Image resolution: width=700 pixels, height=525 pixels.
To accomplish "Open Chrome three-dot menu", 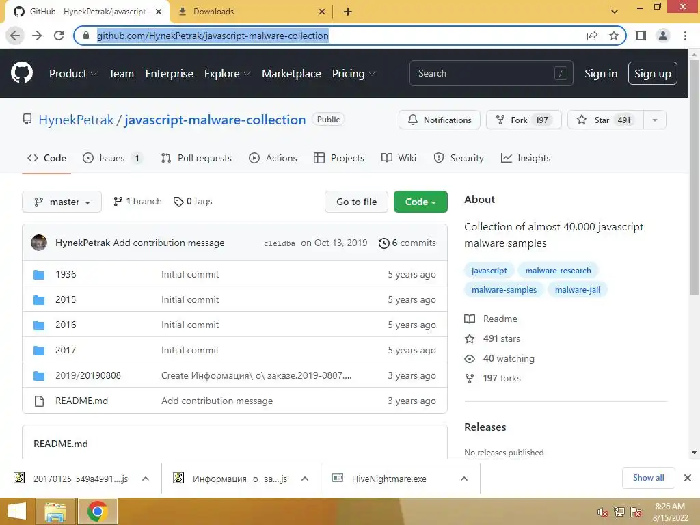I will tap(685, 36).
